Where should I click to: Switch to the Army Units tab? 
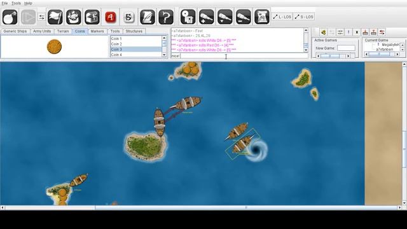(x=42, y=31)
